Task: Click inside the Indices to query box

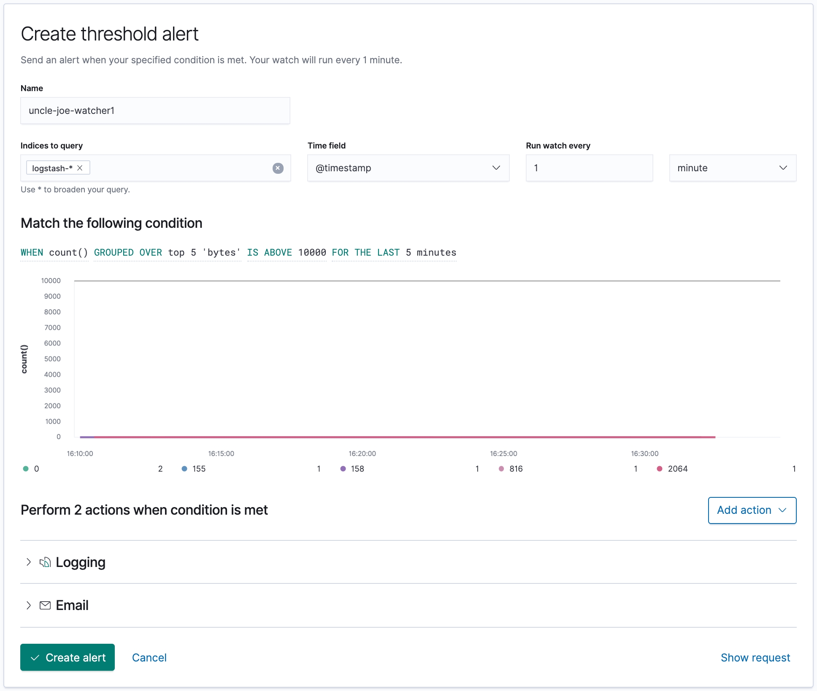Action: coord(155,168)
